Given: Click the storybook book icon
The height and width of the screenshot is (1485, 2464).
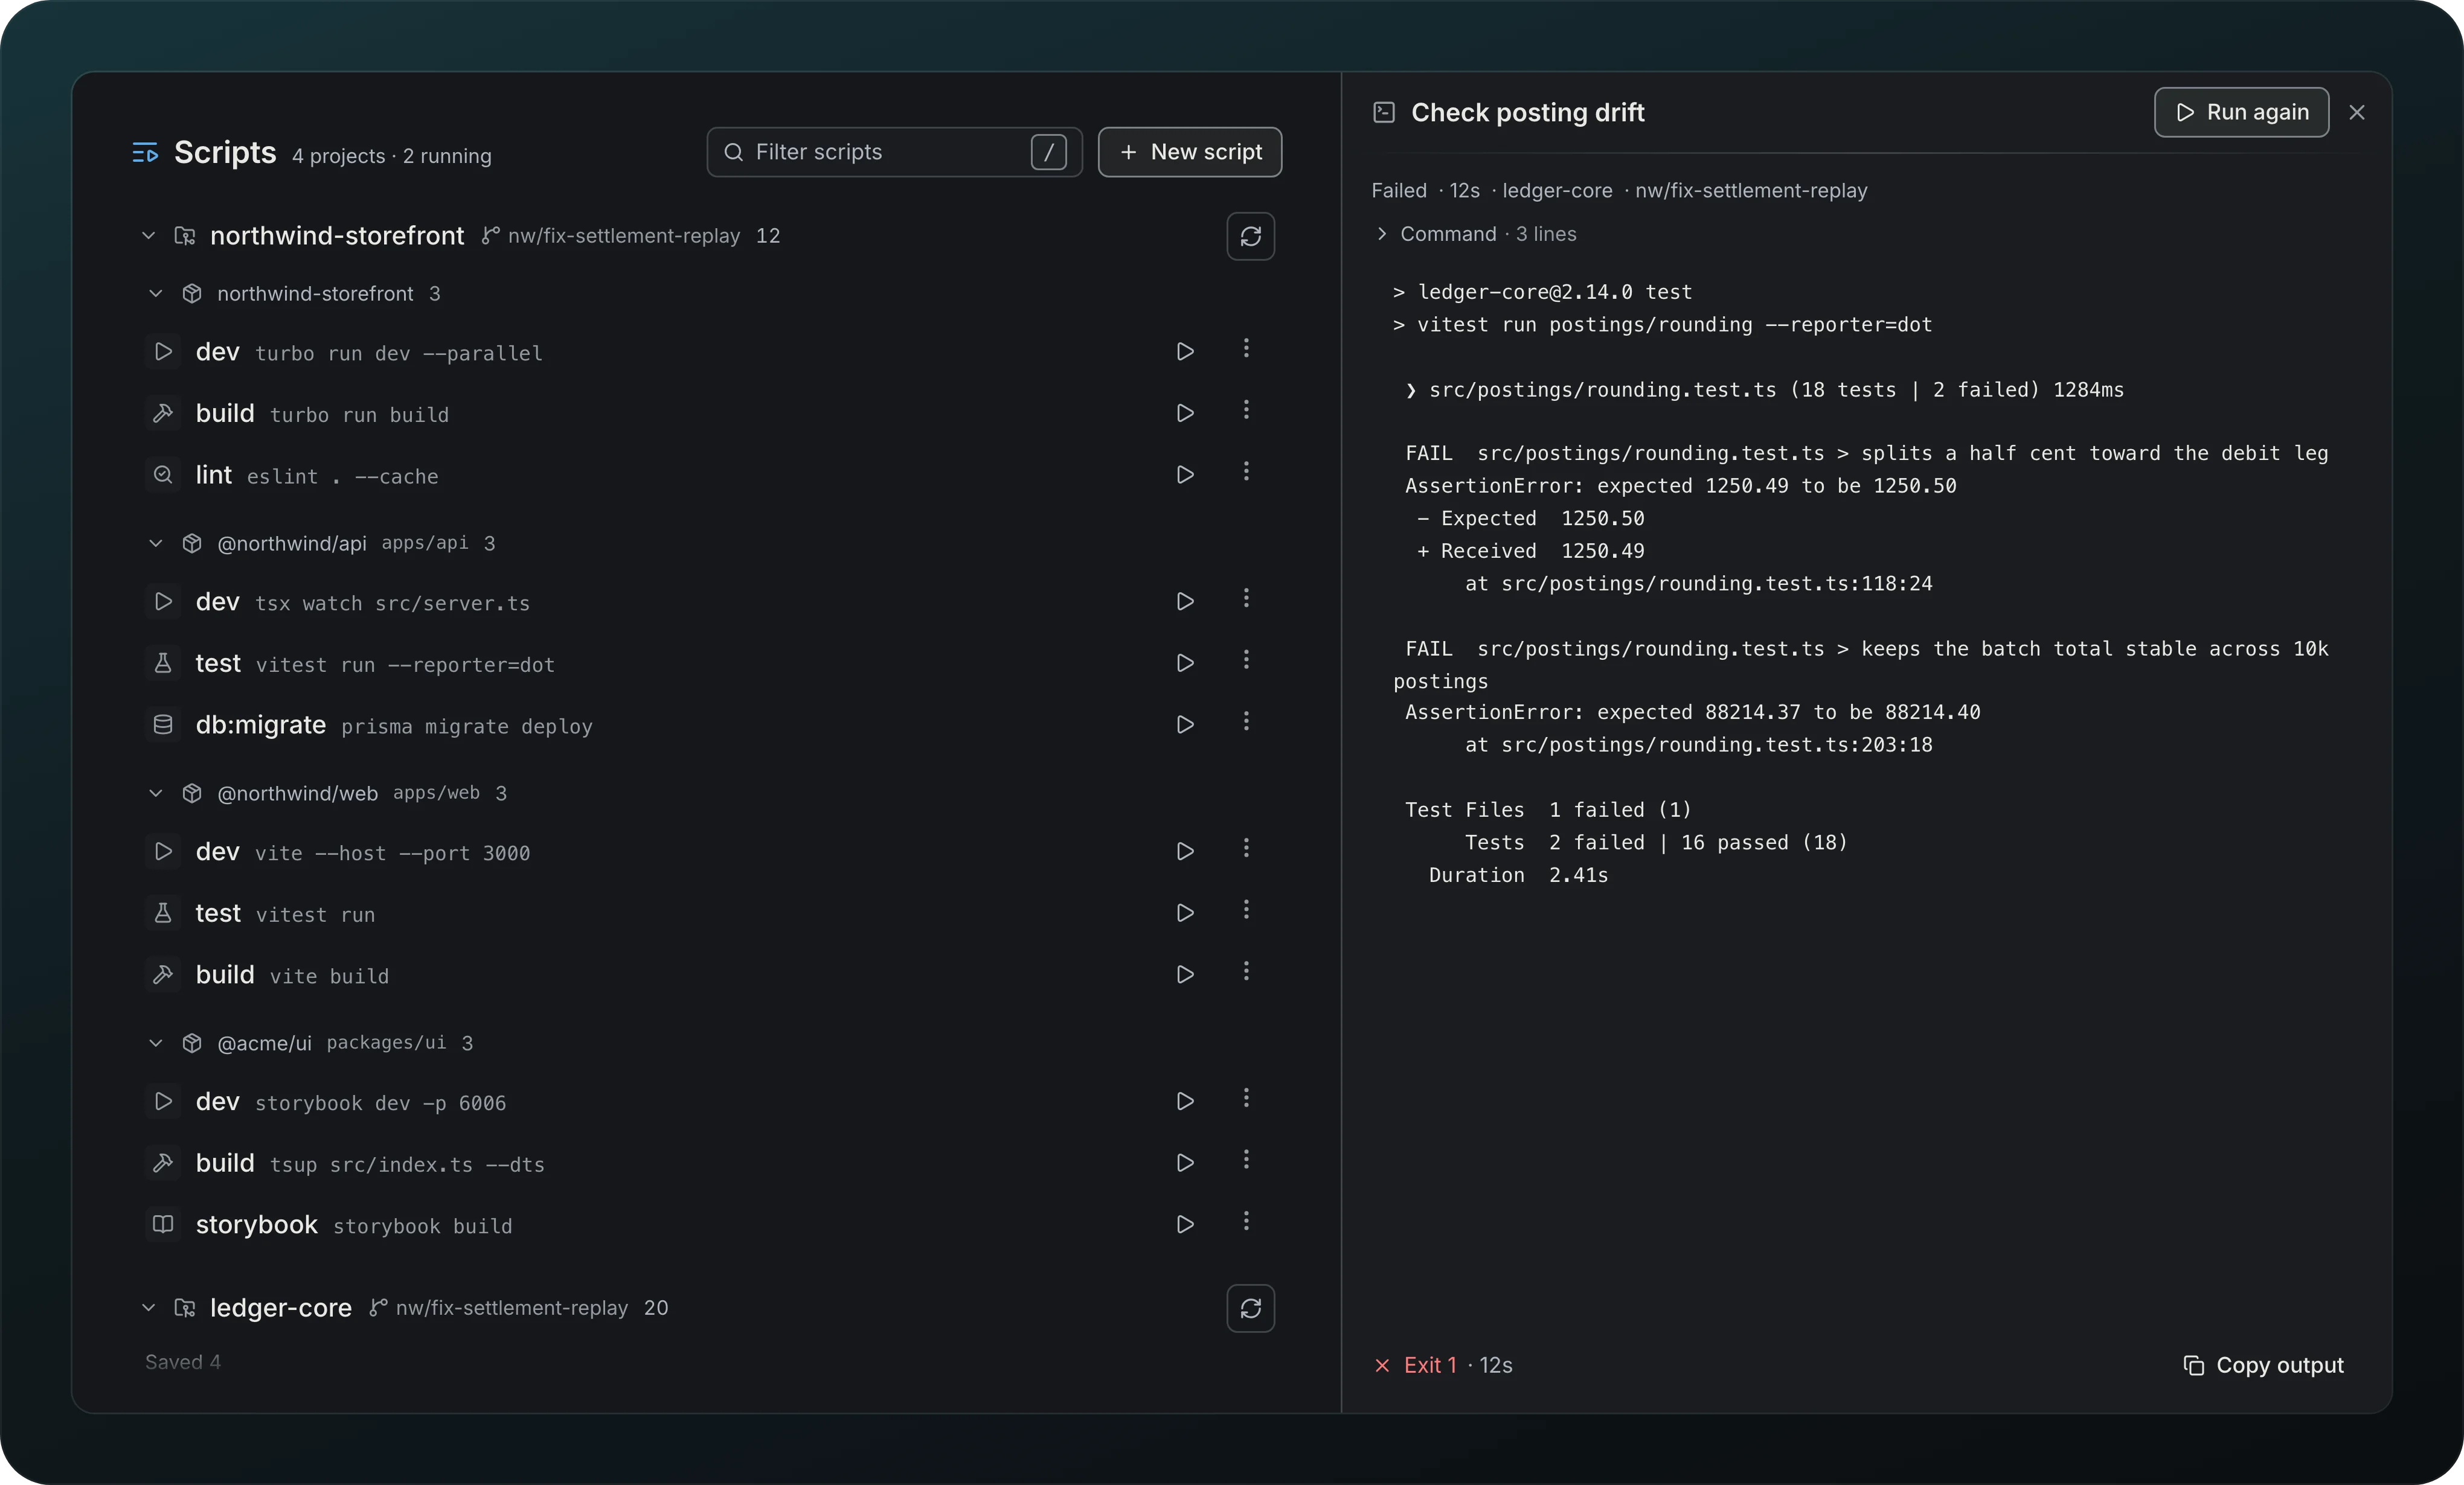Looking at the screenshot, I should pos(163,1224).
